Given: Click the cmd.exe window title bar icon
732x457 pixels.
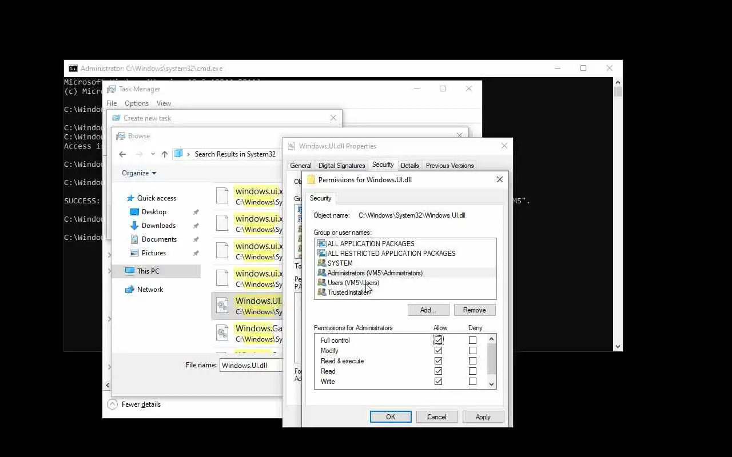Looking at the screenshot, I should pyautogui.click(x=73, y=69).
